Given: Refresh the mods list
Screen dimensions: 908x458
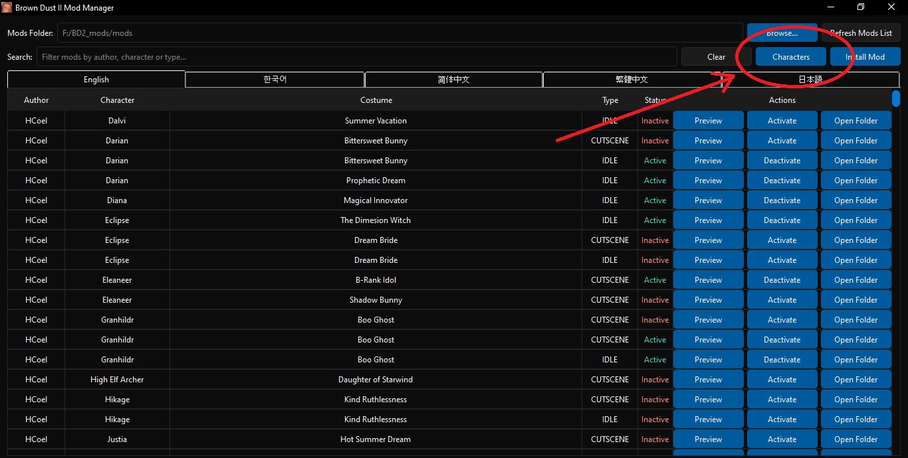Looking at the screenshot, I should point(861,33).
